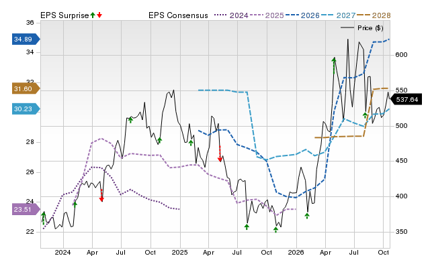Click the green surprise arrow near August 2026
The height and width of the screenshot is (256, 430).
point(365,115)
